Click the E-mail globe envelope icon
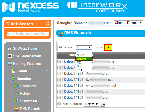 [13, 71]
